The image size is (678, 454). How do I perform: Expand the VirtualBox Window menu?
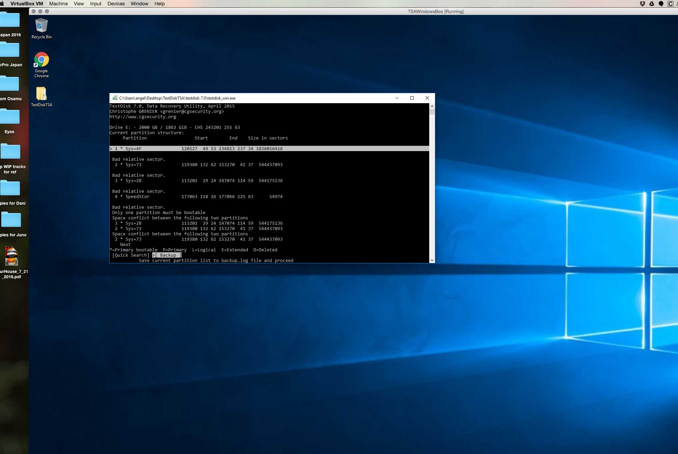[x=139, y=4]
